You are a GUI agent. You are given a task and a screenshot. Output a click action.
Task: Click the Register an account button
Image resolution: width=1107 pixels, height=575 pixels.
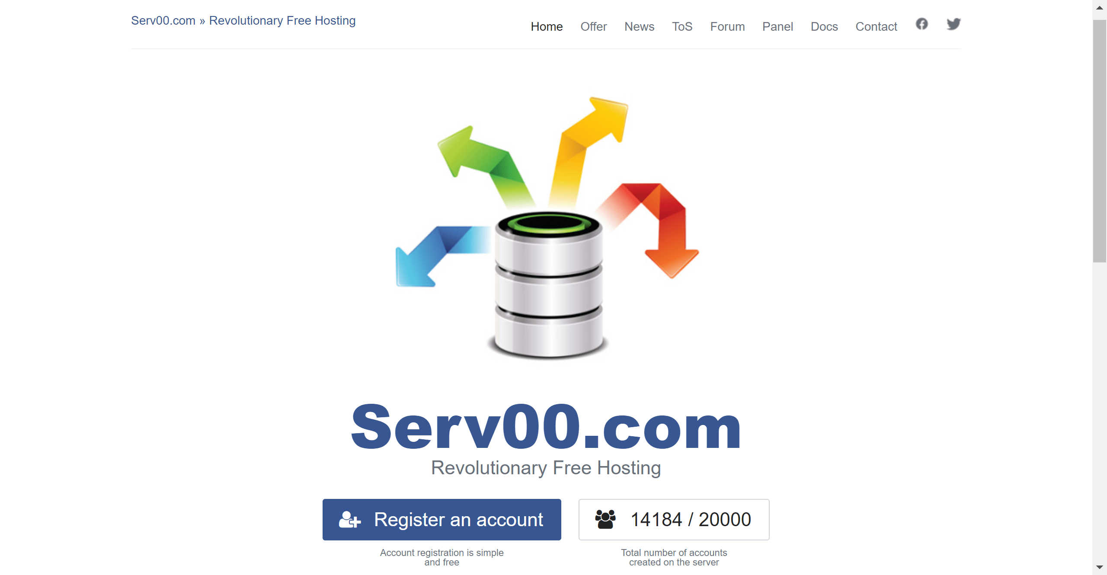pos(442,520)
